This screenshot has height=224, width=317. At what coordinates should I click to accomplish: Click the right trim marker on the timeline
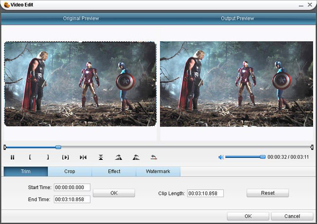[x=312, y=147]
